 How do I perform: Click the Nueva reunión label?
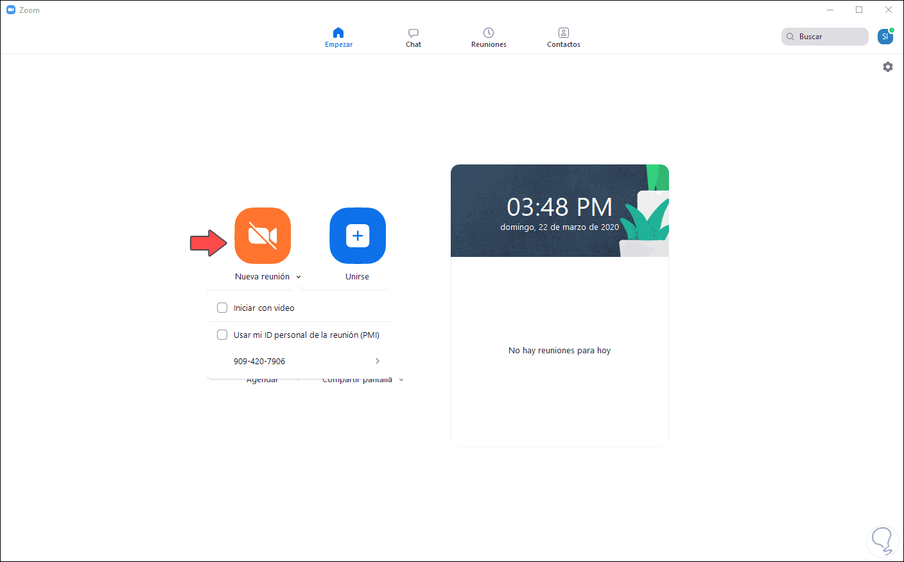(262, 277)
